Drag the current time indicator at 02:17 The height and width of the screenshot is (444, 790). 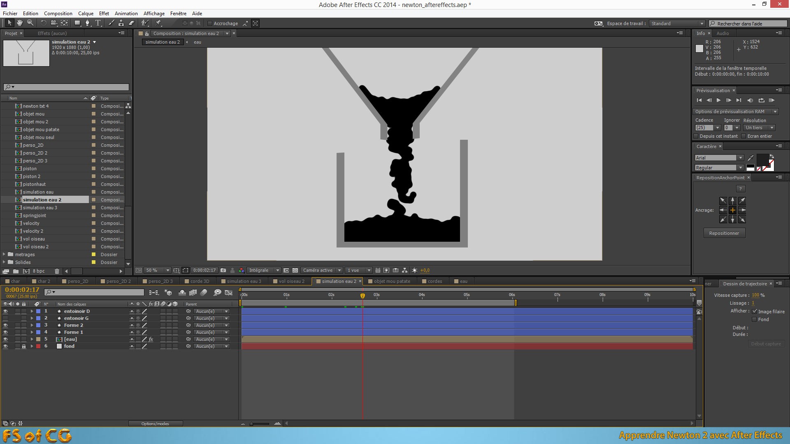362,295
